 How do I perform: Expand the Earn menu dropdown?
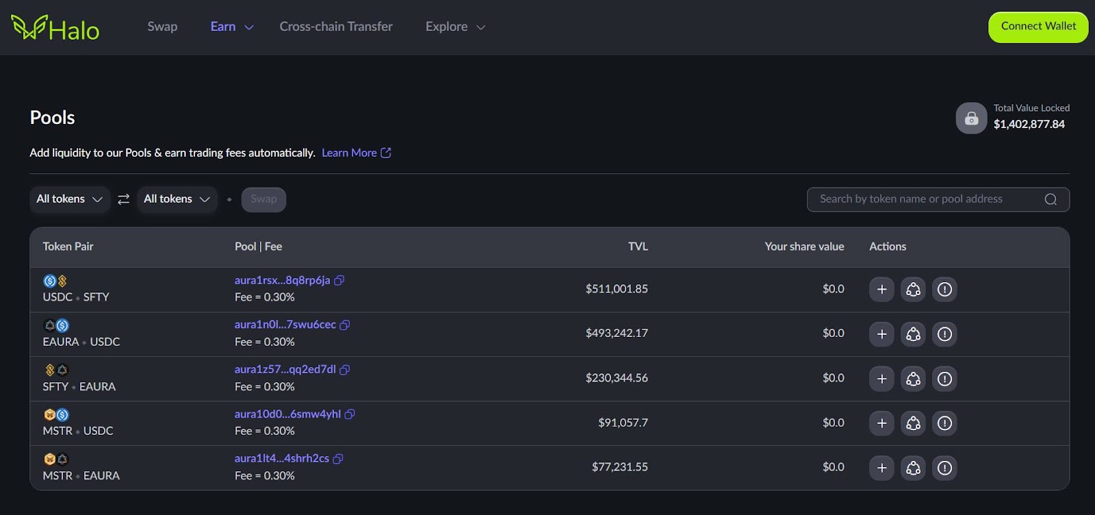(249, 27)
